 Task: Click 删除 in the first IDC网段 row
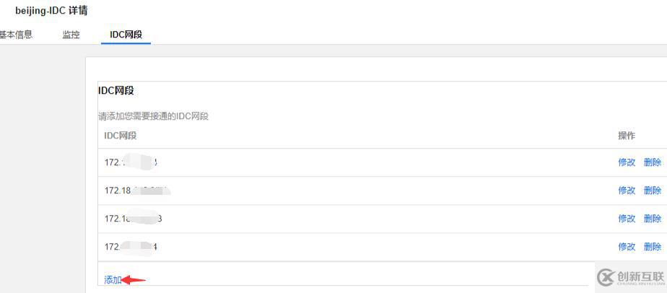(652, 162)
